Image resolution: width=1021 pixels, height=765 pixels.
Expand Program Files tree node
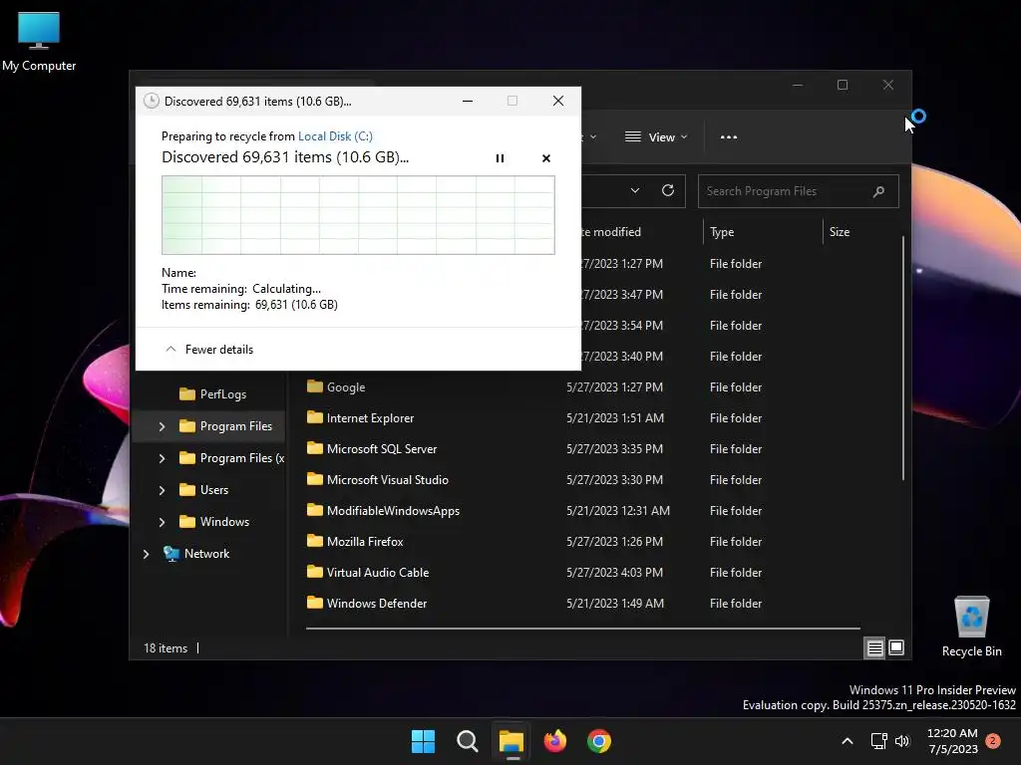tap(163, 426)
